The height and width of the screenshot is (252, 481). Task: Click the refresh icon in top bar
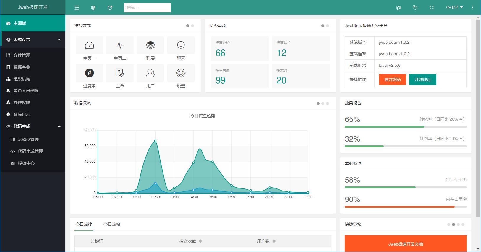110,8
